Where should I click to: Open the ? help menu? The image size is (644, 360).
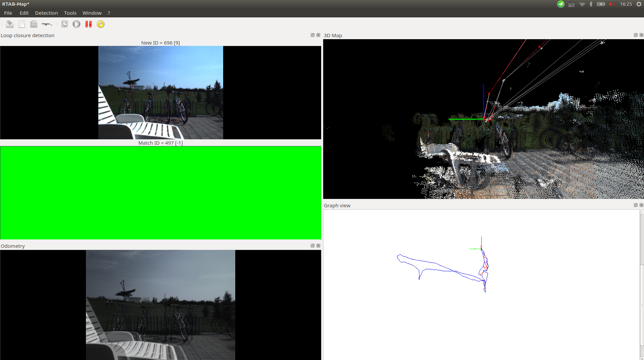click(109, 13)
